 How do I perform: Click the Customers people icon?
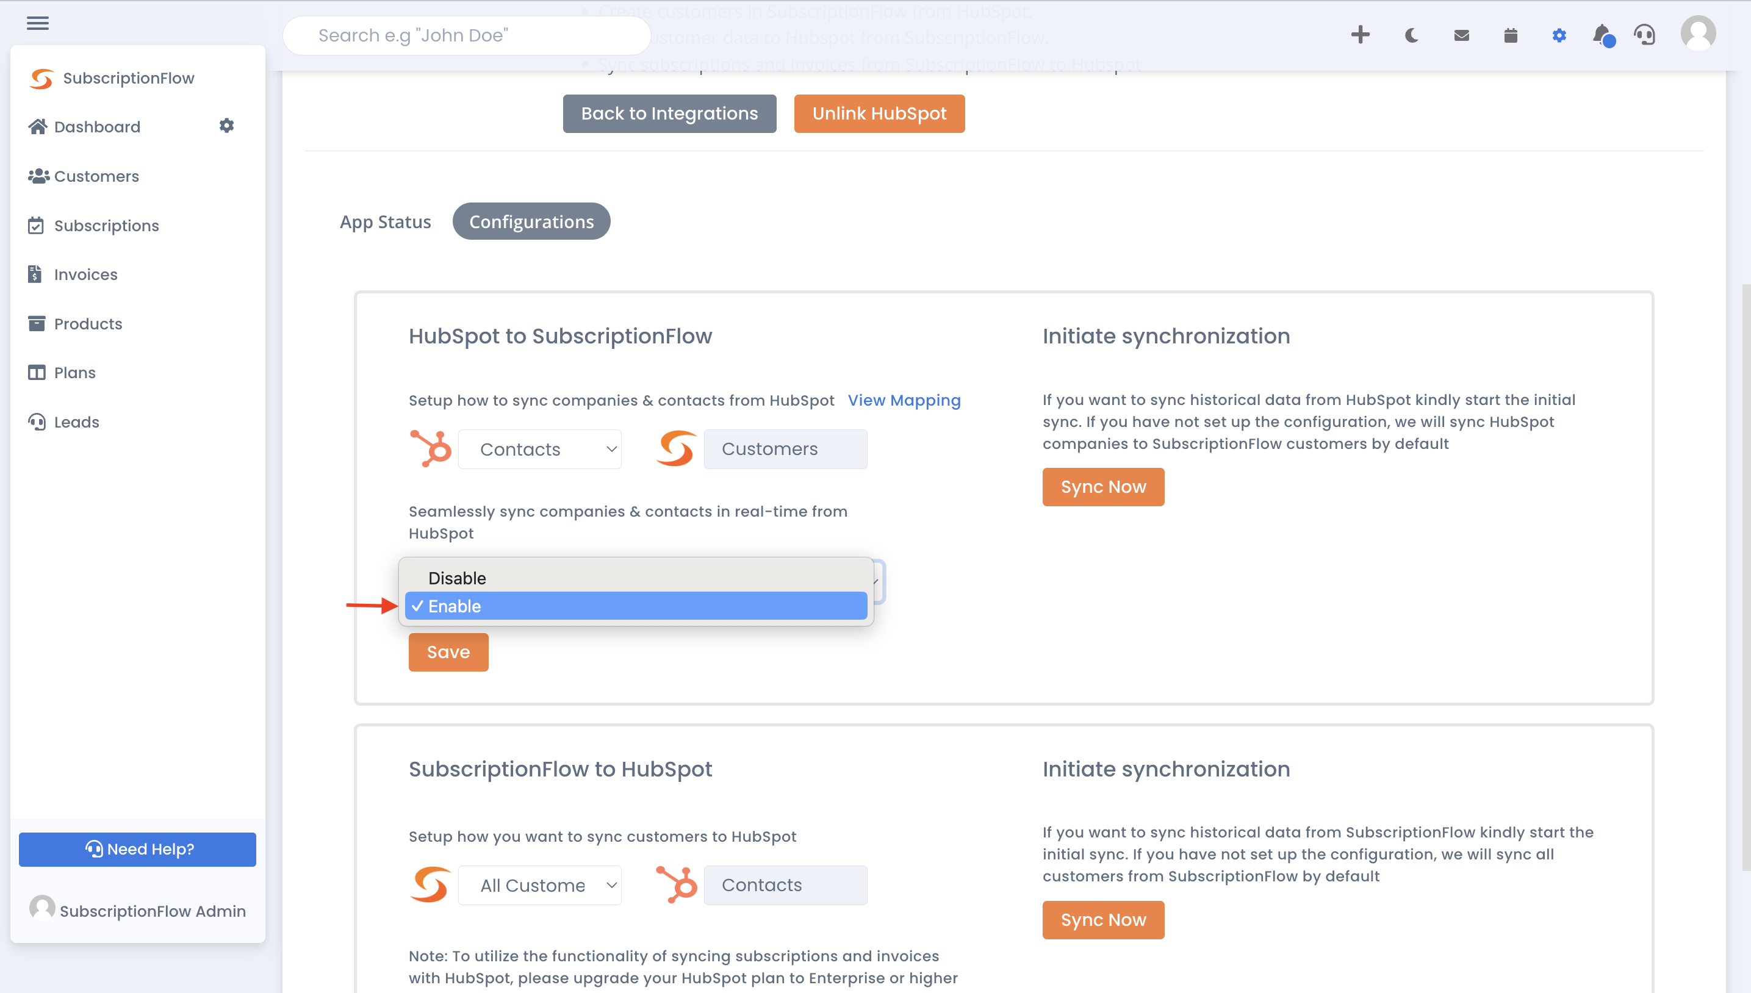[x=38, y=176]
